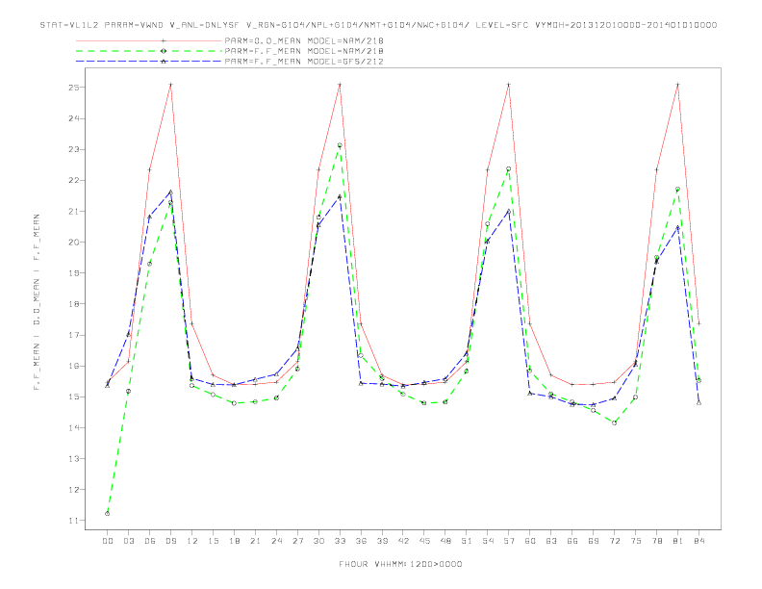Image resolution: width=762 pixels, height=589 pixels.
Task: Select the green legend entry PARM=F.F_MEAN MODEL=NAM/218
Action: point(304,51)
